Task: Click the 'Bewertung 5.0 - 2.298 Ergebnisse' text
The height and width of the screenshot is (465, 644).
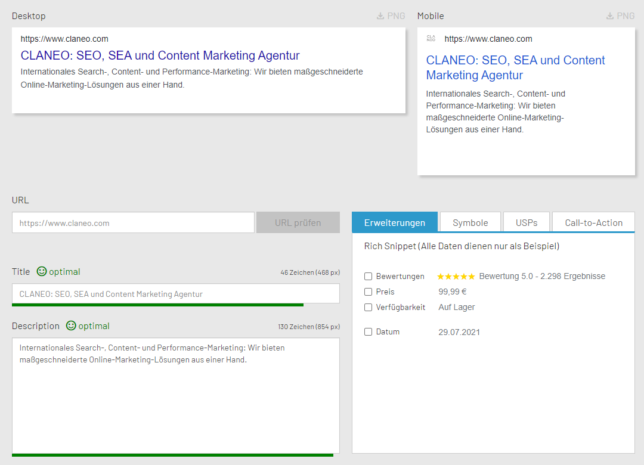Action: click(x=542, y=277)
